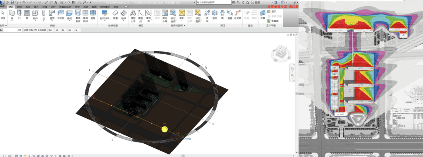Click the yellow sun on sun path
This screenshot has width=423, height=157.
point(164,129)
